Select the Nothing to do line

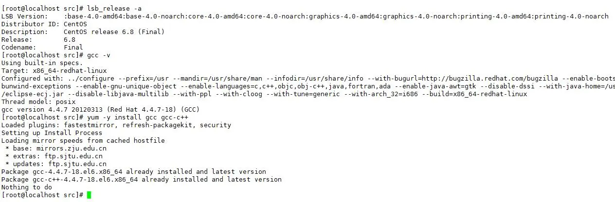[27, 187]
